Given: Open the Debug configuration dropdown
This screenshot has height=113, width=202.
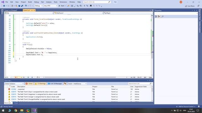Looking at the screenshot, I should coord(39,6).
